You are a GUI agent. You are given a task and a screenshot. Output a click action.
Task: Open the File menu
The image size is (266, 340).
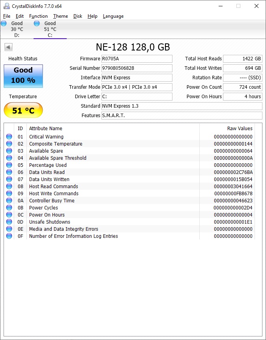(7, 16)
